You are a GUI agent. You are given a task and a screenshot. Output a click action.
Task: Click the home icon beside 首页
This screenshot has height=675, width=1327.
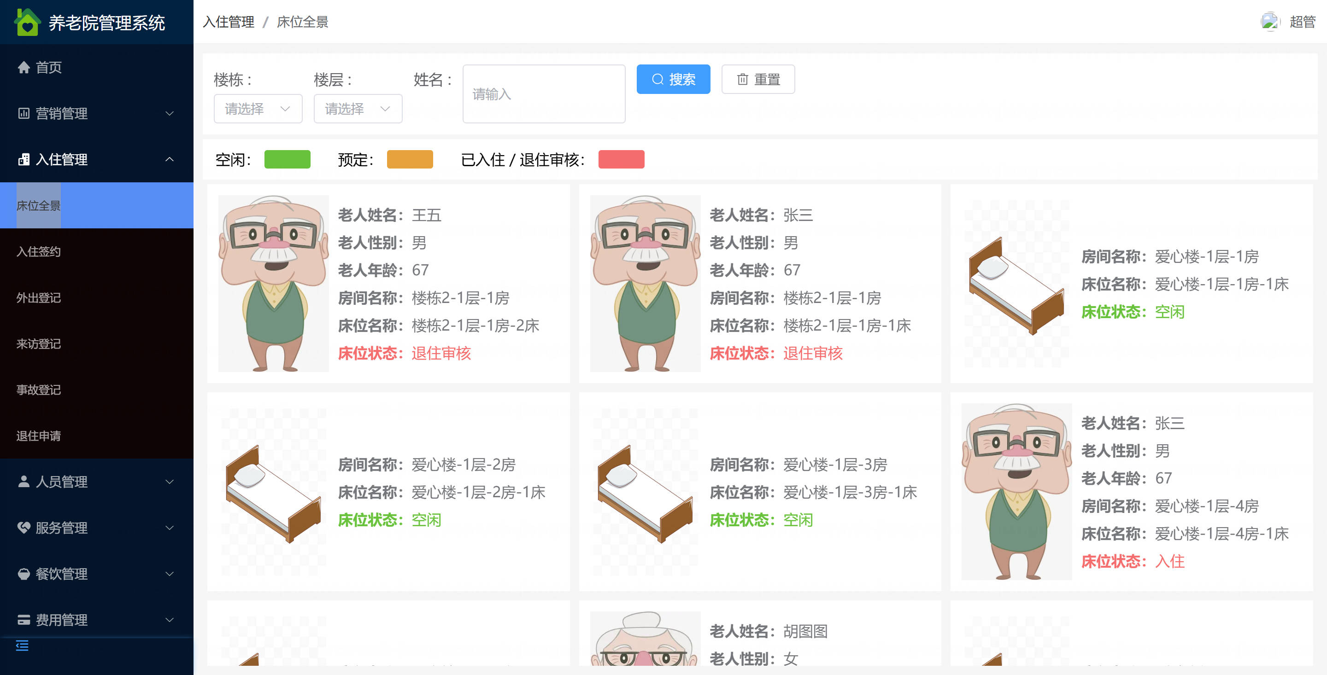click(x=23, y=67)
